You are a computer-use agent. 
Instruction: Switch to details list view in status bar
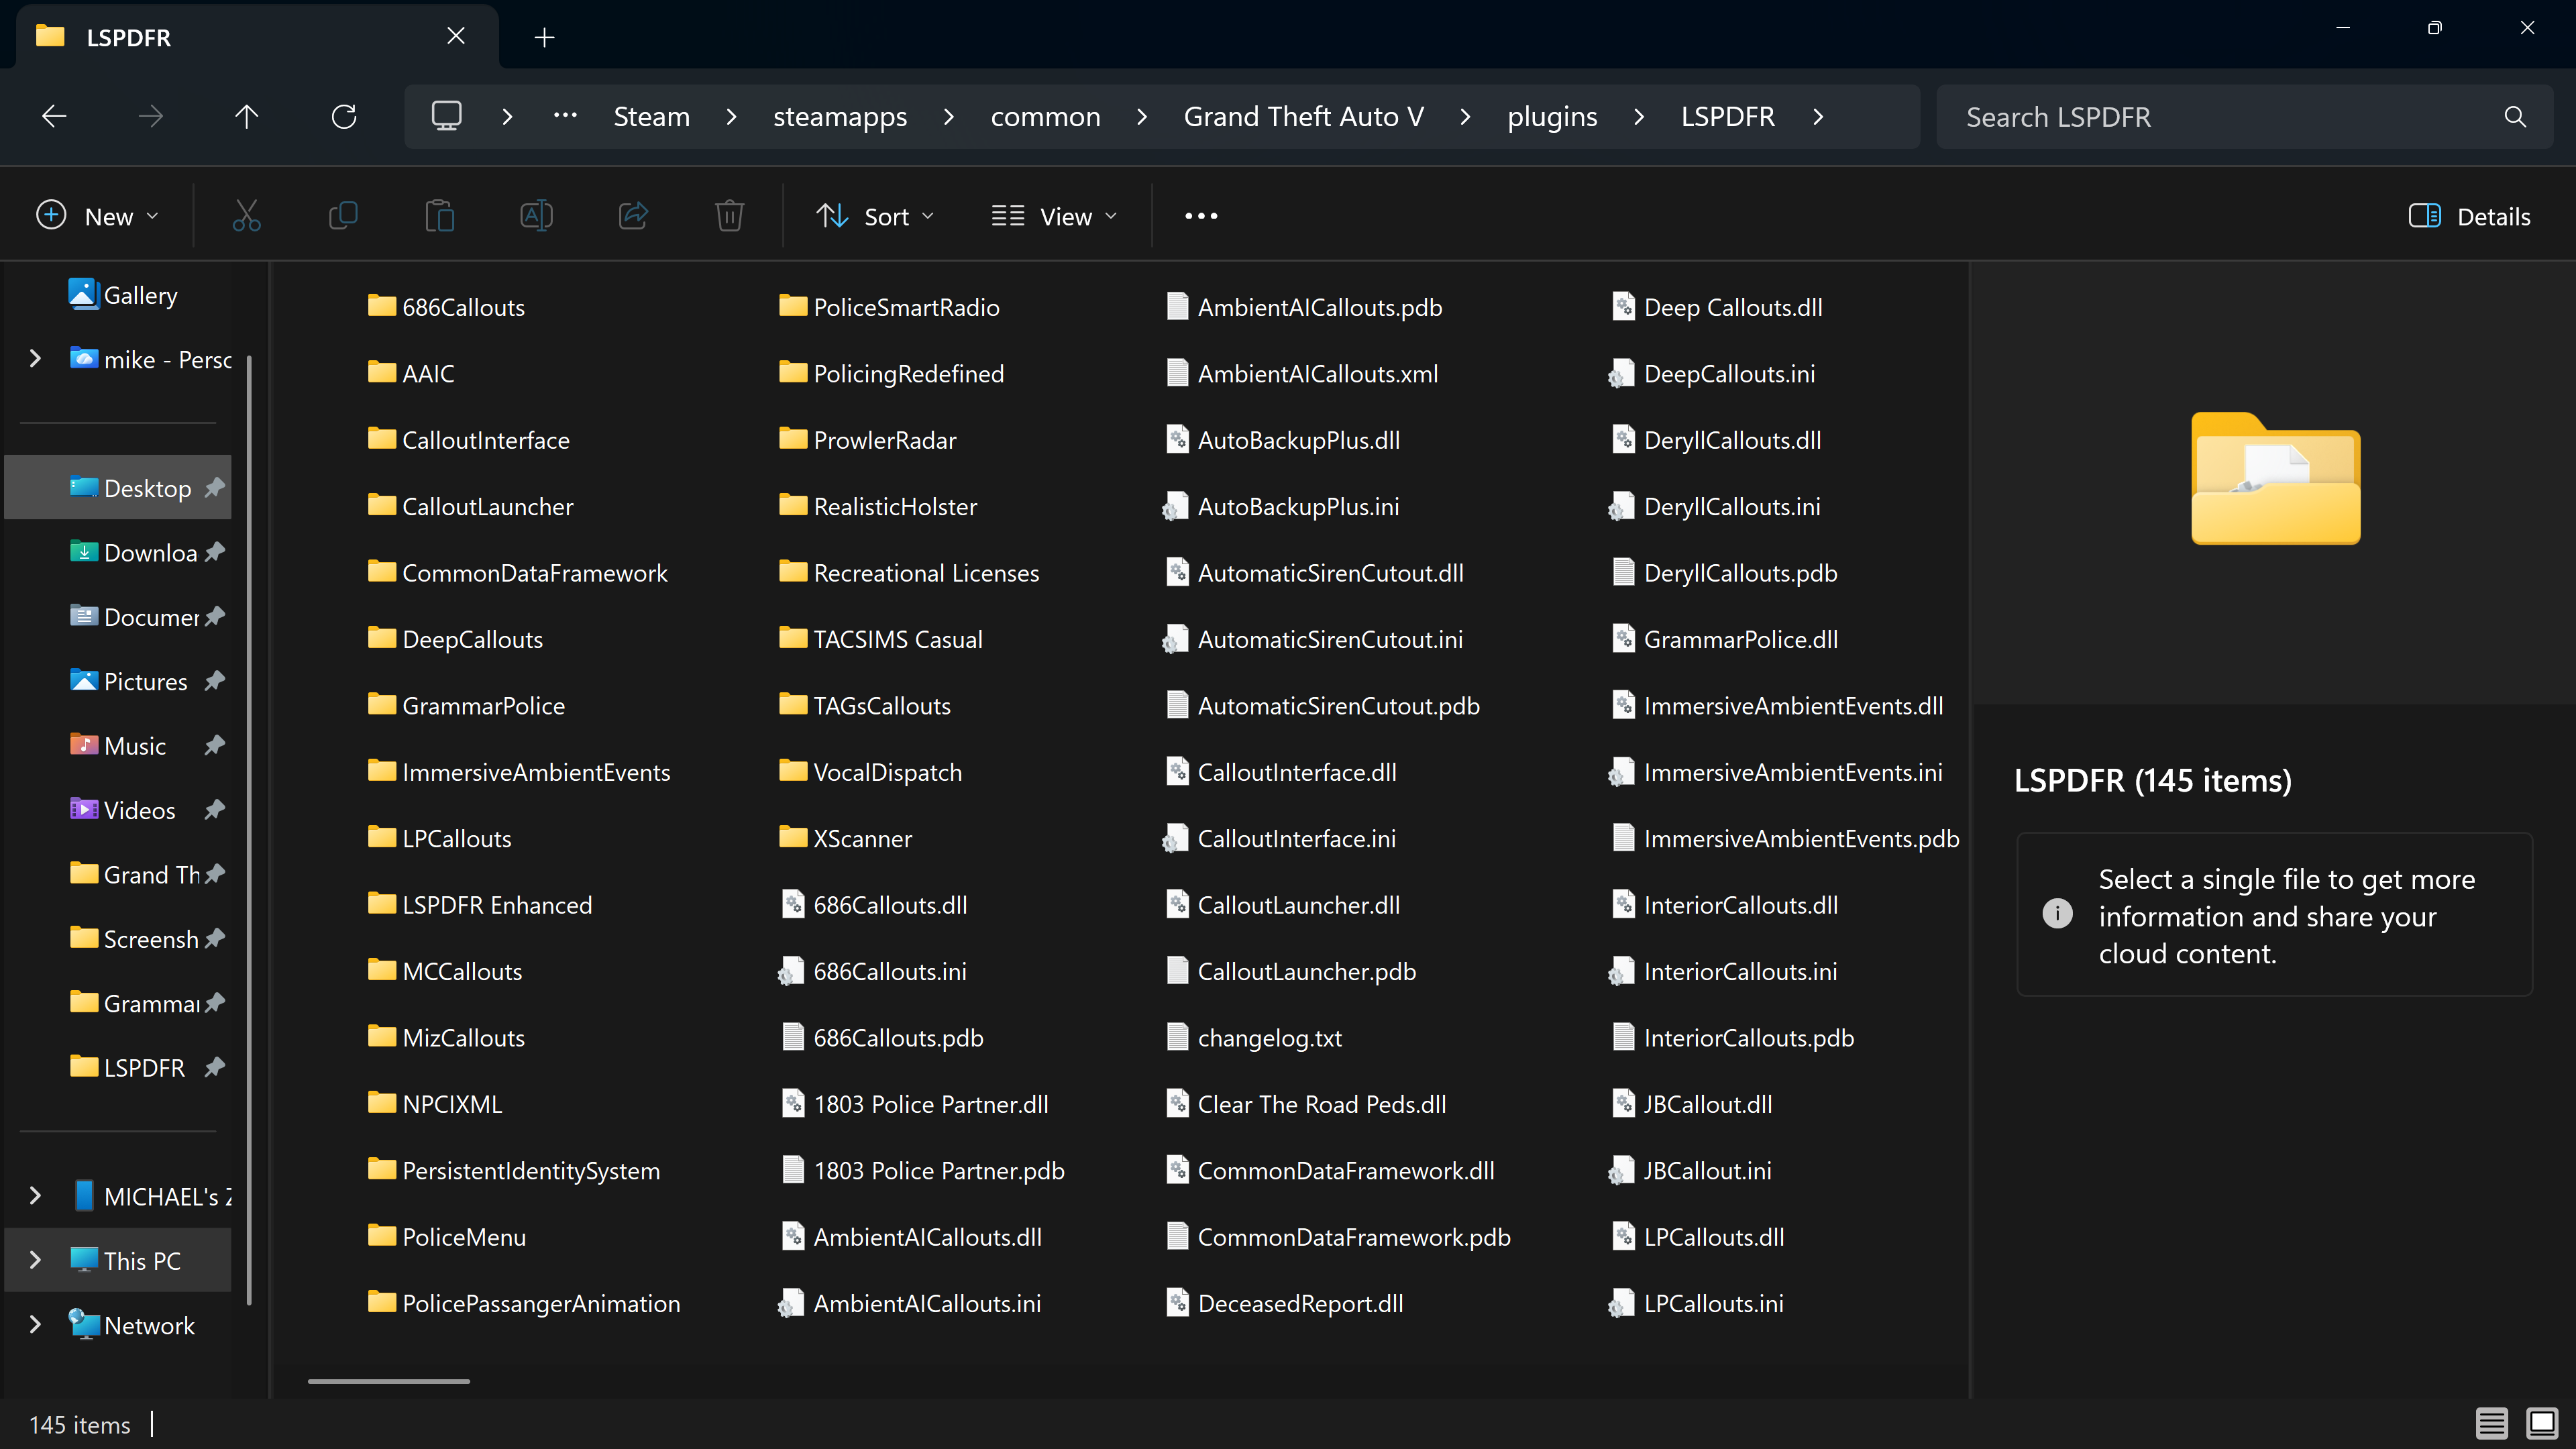point(2491,1423)
